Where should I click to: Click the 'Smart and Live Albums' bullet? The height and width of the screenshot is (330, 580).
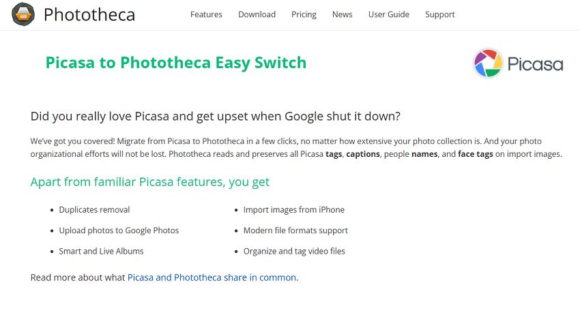click(x=101, y=251)
